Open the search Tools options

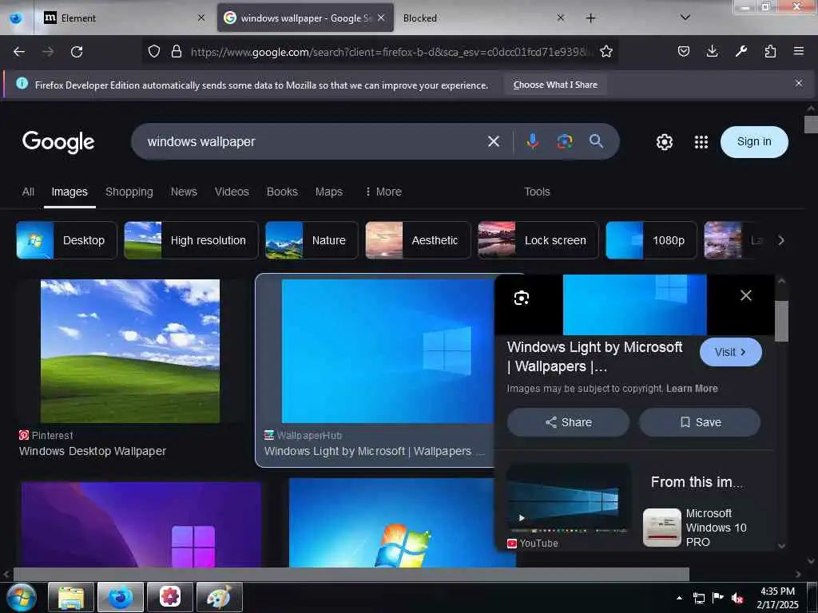pos(537,192)
